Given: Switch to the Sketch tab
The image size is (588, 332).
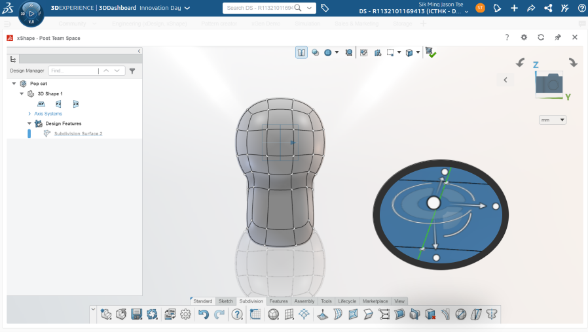Looking at the screenshot, I should (225, 301).
